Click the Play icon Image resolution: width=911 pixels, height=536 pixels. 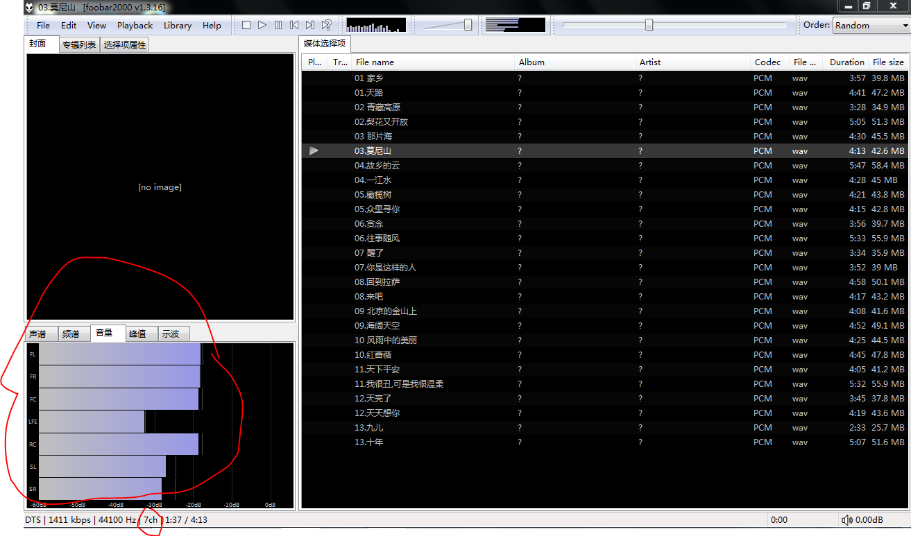pos(262,24)
